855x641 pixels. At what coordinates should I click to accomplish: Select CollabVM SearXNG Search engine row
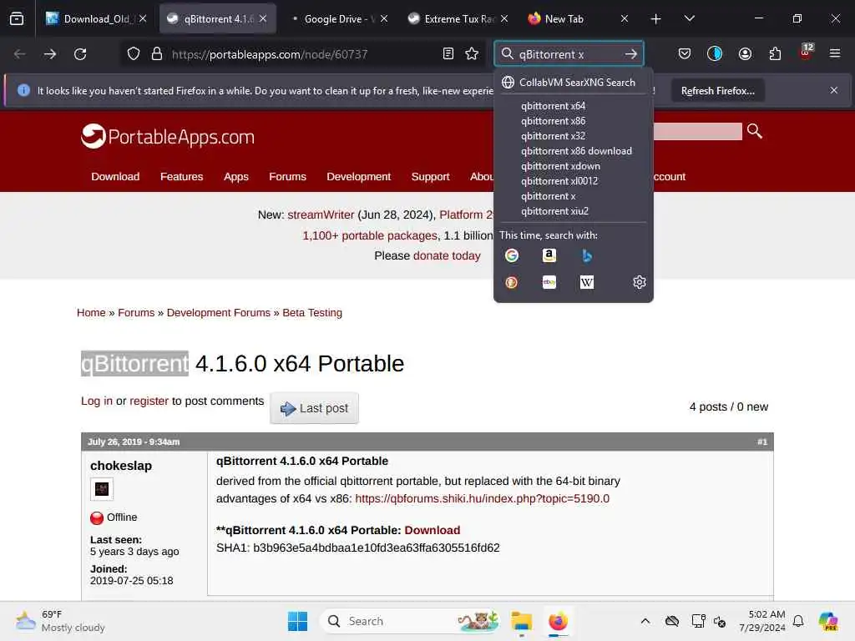(573, 83)
